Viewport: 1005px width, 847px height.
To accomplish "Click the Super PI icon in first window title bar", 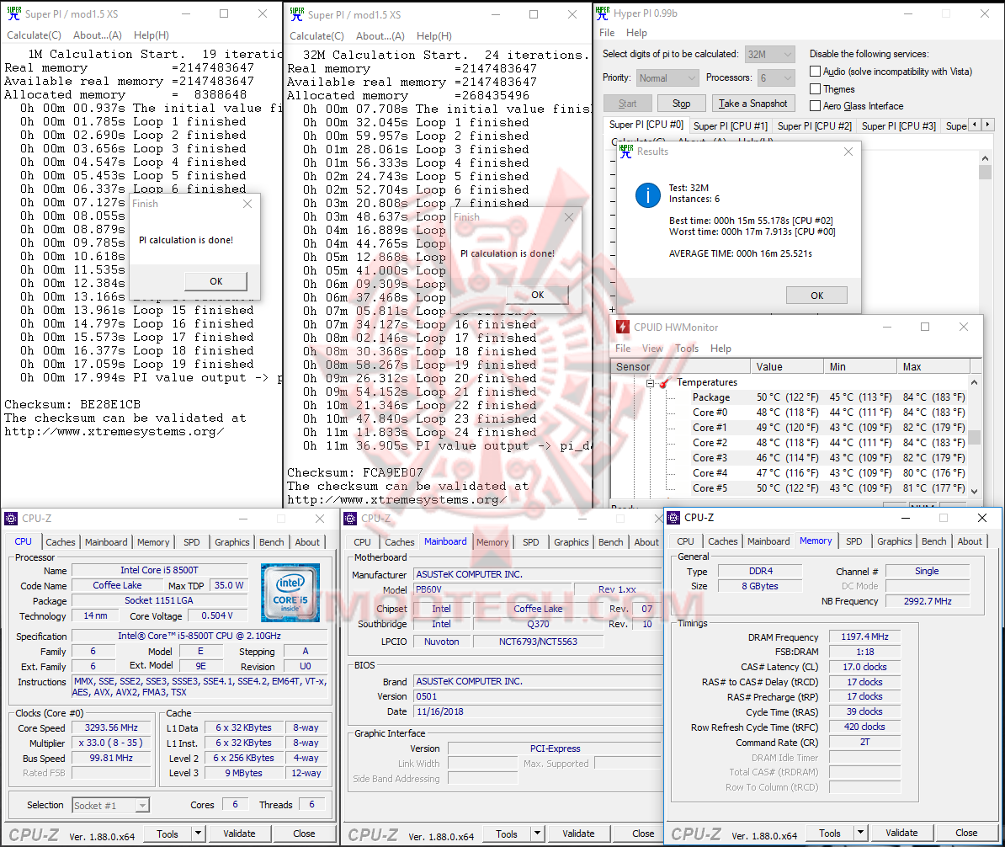I will coord(13,13).
